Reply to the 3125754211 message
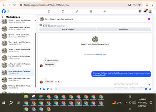 59,82
